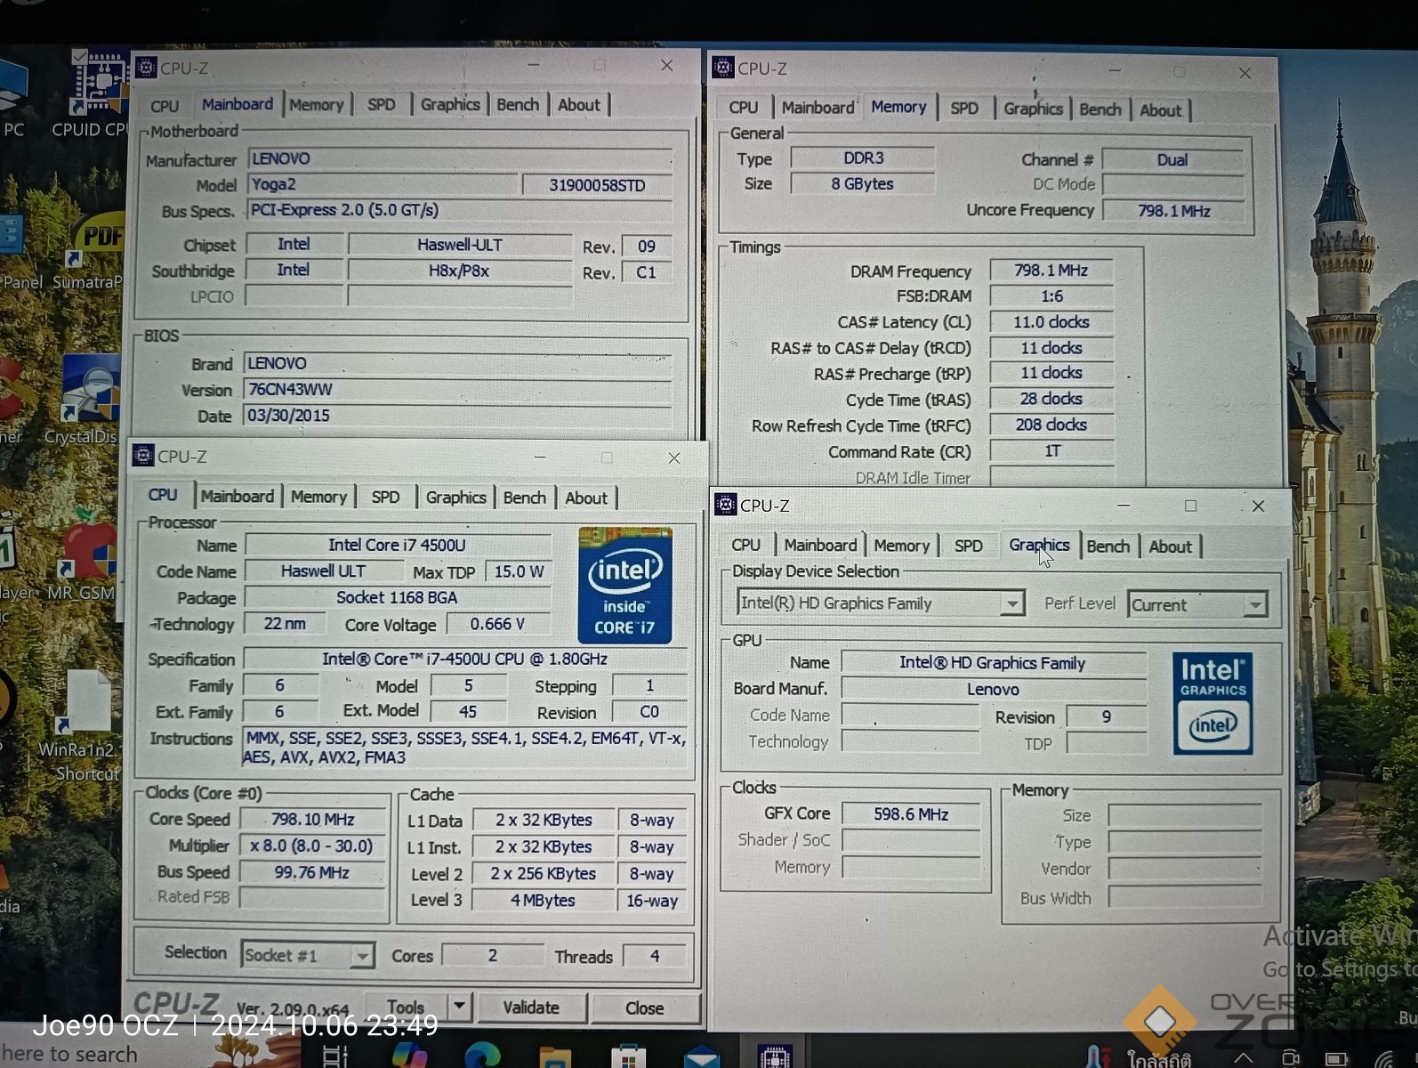
Task: Click the battery icon in the system tray
Action: pyautogui.click(x=1336, y=1059)
